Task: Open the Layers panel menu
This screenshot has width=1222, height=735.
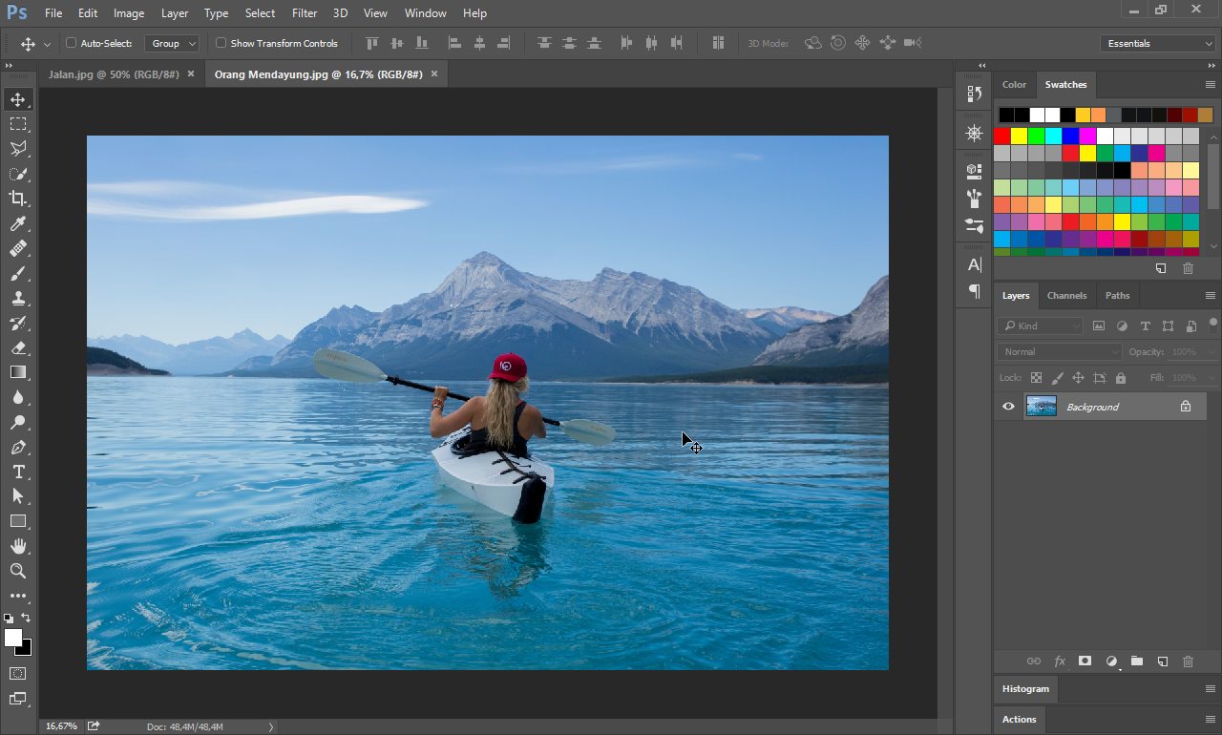Action: tap(1211, 296)
